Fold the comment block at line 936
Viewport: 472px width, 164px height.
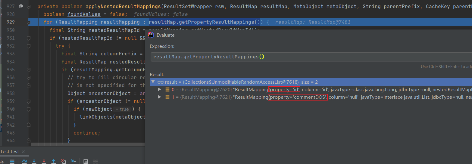tap(29, 78)
